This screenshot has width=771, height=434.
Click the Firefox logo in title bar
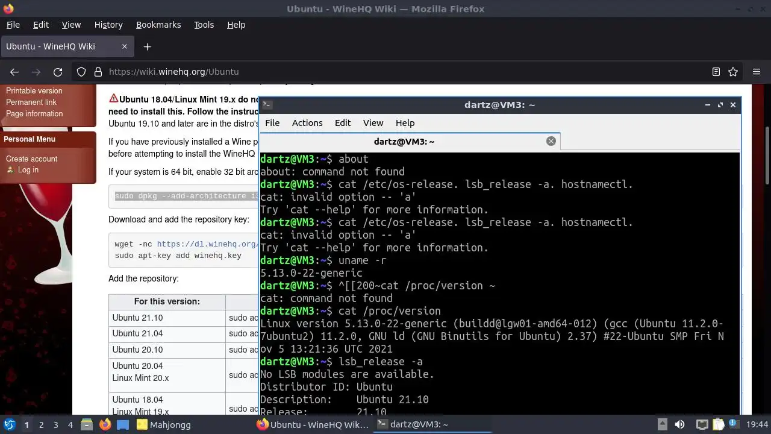8,8
